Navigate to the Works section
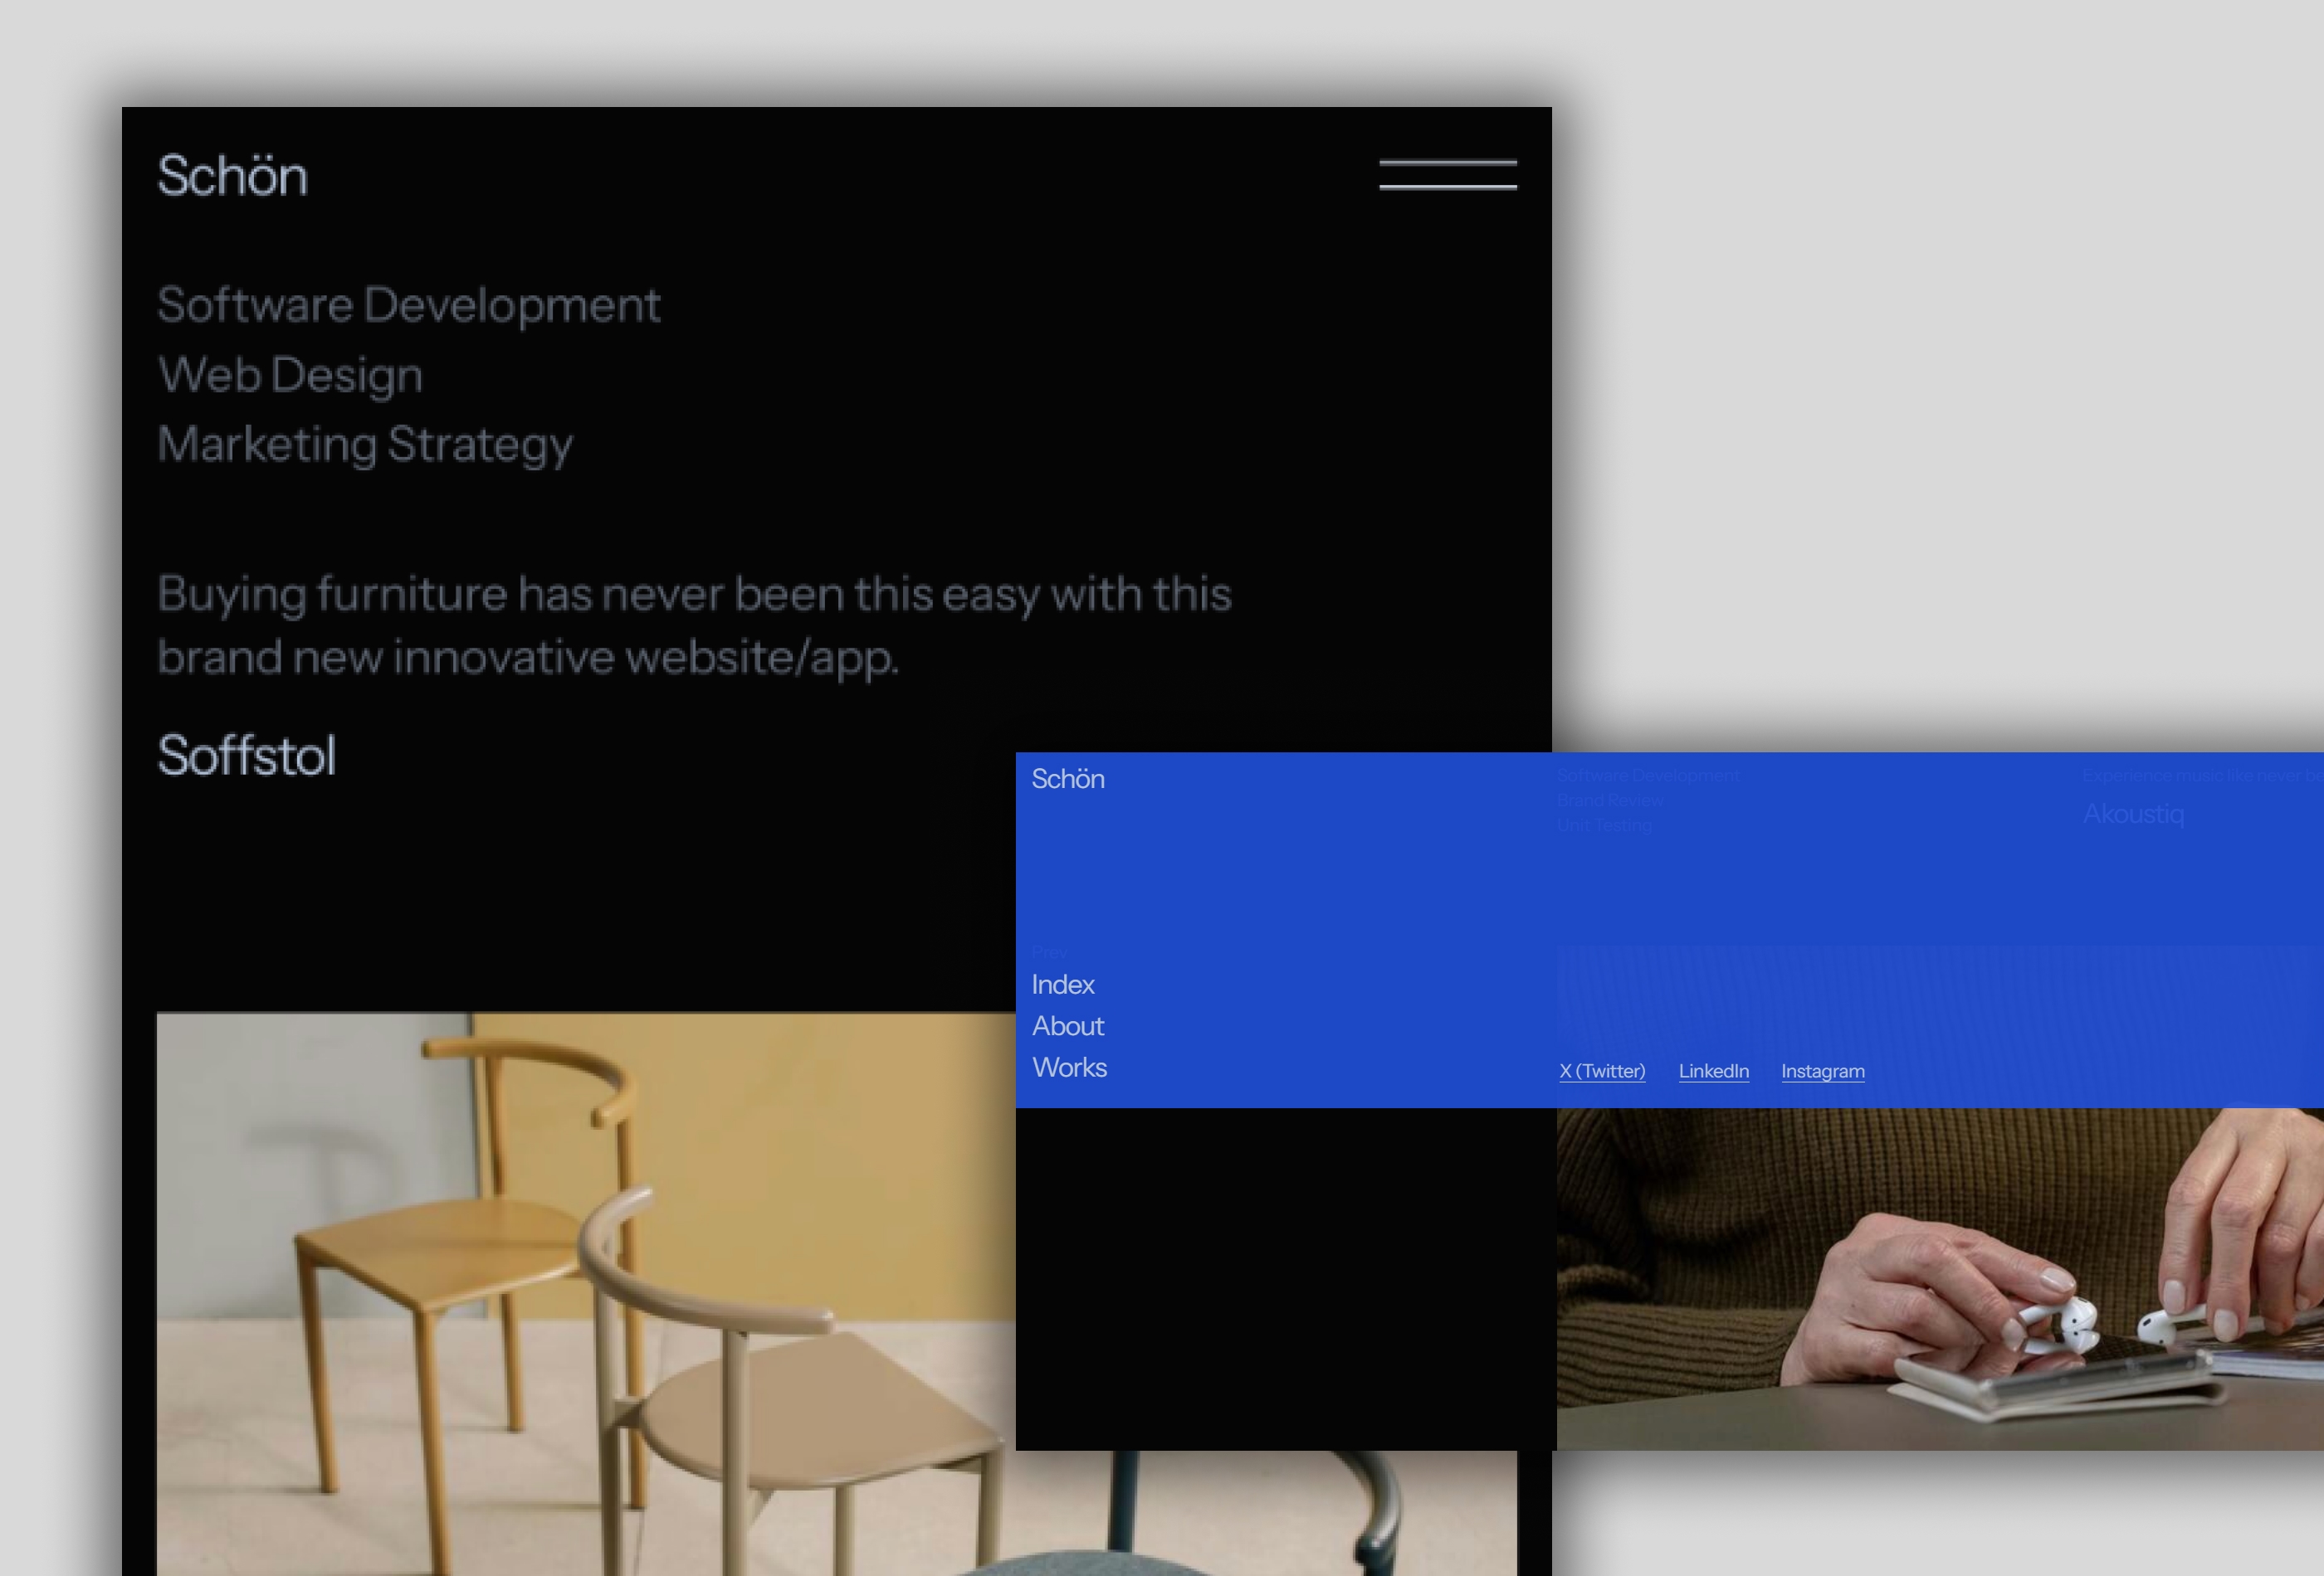The width and height of the screenshot is (2324, 1576). pos(1069,1068)
